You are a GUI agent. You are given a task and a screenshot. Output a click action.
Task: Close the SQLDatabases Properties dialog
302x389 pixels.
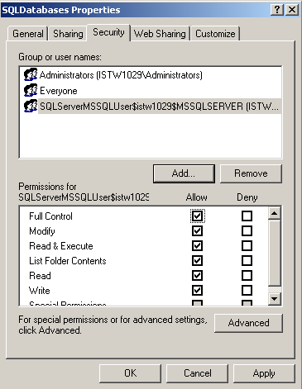point(292,10)
